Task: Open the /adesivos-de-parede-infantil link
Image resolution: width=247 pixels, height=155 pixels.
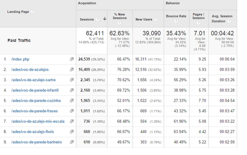Action: coord(35,90)
